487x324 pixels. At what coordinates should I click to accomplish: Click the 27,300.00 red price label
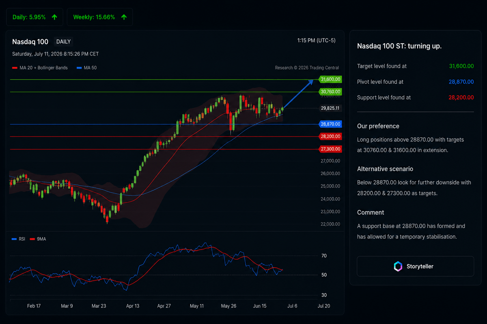330,149
